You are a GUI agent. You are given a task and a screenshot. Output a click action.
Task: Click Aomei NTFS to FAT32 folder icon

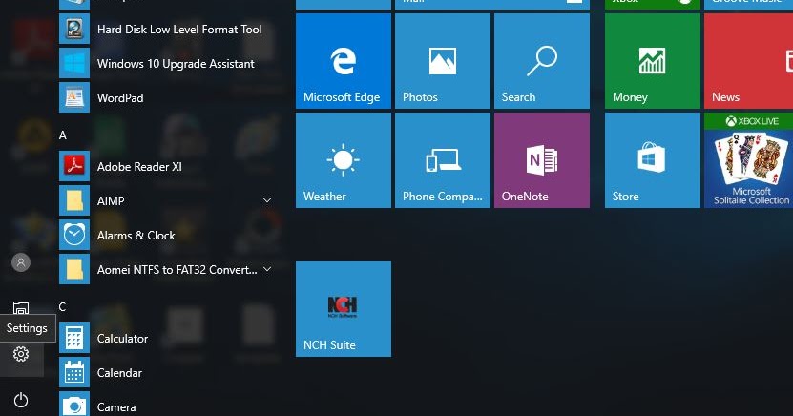[74, 269]
